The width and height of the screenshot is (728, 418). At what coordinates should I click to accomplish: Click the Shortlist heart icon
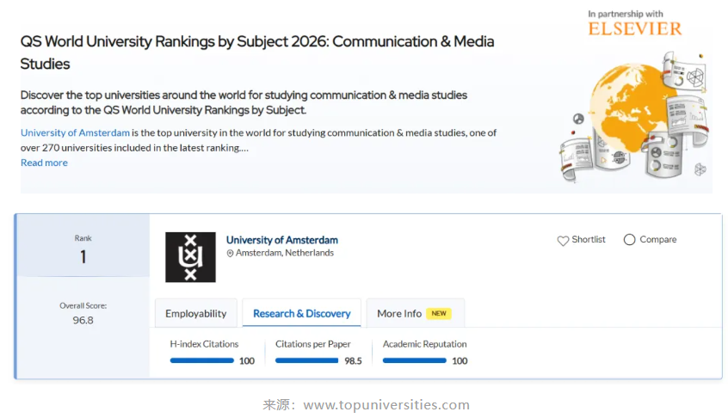click(563, 241)
